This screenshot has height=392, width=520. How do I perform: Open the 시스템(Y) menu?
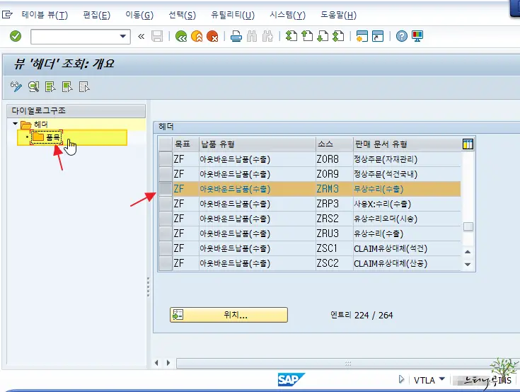pyautogui.click(x=287, y=15)
